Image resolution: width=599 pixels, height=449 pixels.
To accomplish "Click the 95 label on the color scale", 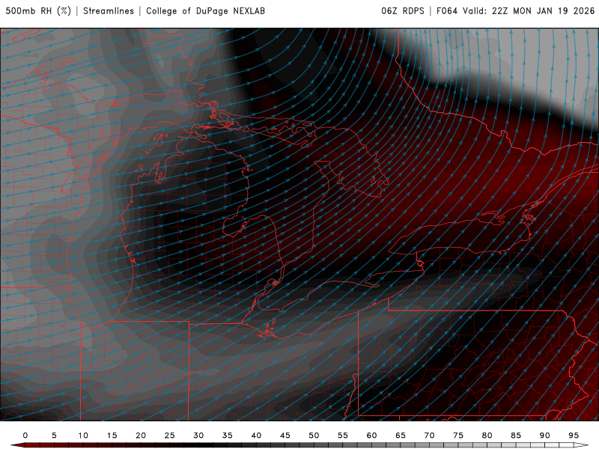I will pos(574,436).
